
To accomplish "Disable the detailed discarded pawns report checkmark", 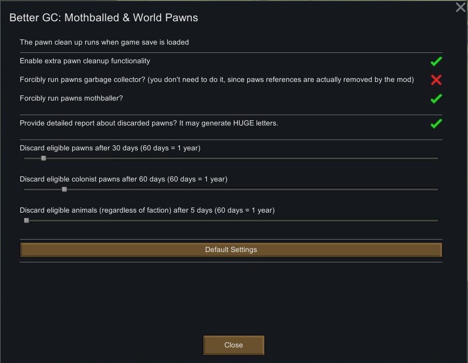I will 436,123.
